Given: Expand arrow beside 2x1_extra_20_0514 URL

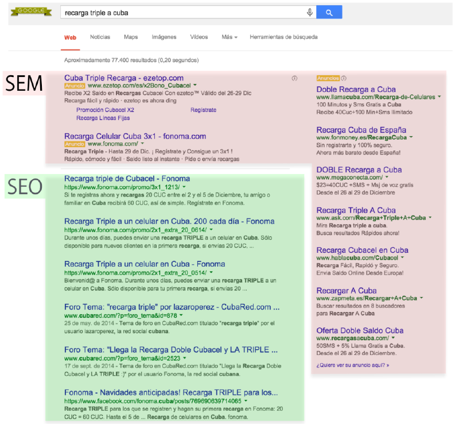Looking at the screenshot, I should click(211, 272).
